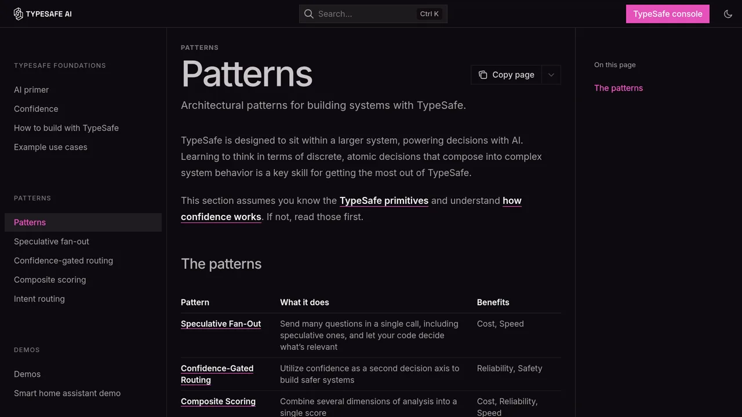
Task: Click the Cost, Speed benefits cell
Action: (500, 324)
